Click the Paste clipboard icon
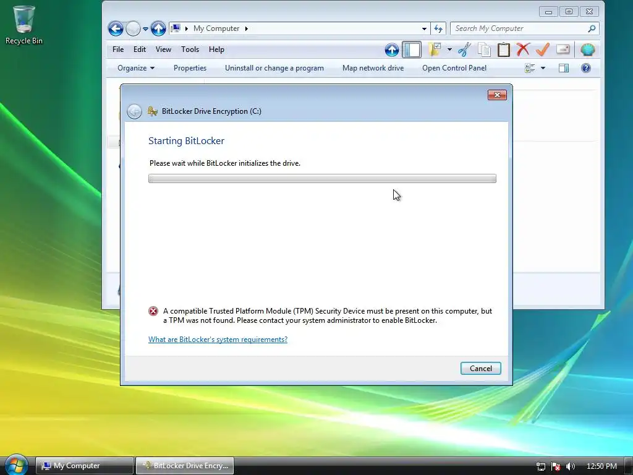This screenshot has width=633, height=475. pos(503,49)
